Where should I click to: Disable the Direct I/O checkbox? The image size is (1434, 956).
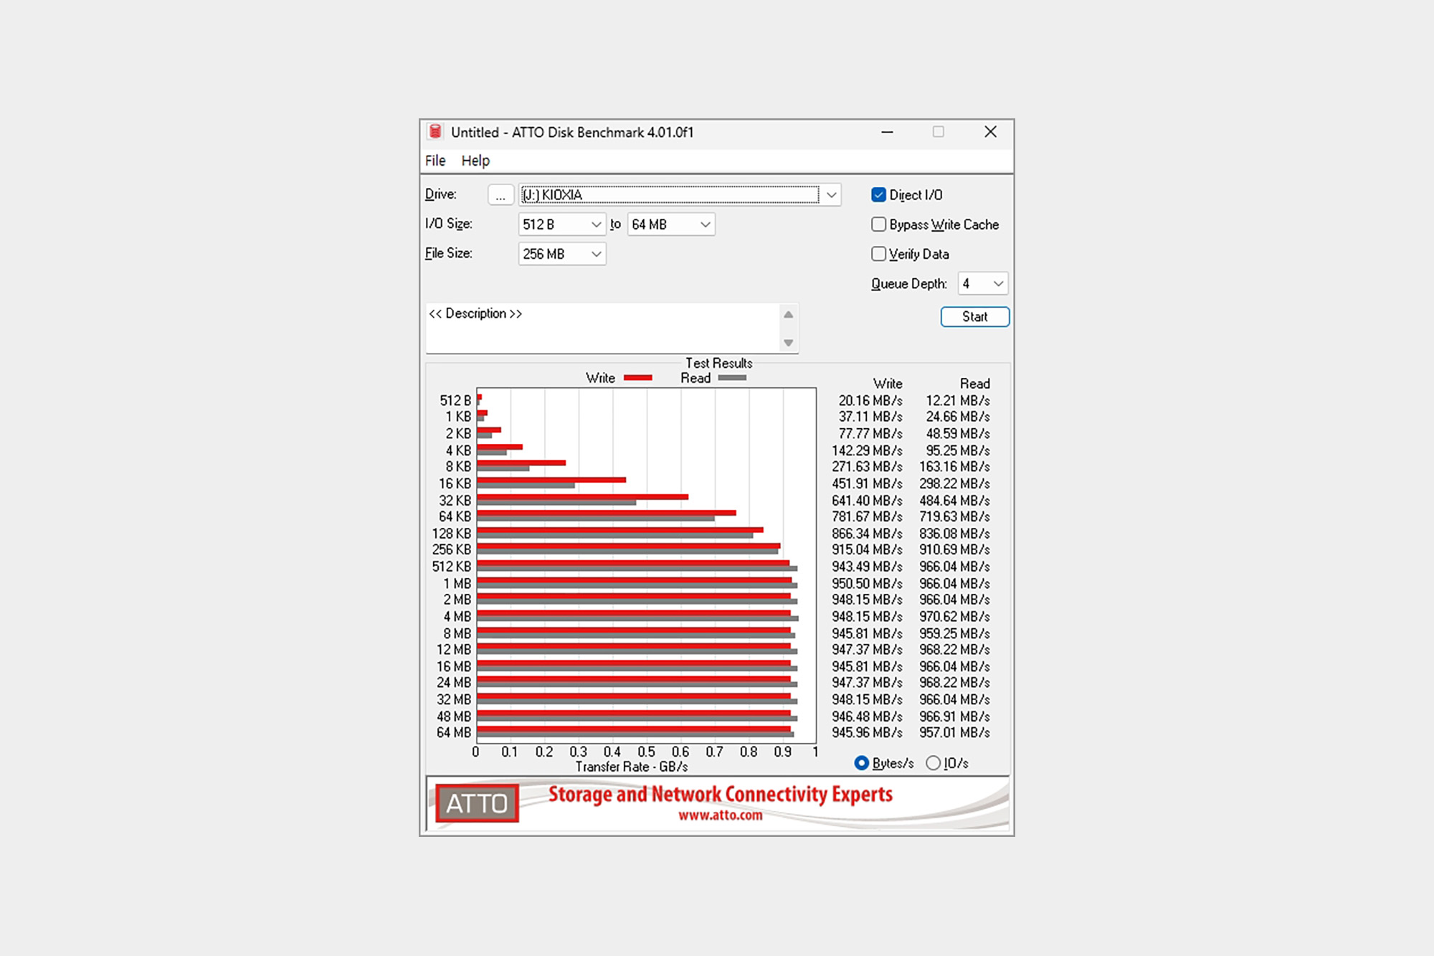pyautogui.click(x=878, y=195)
